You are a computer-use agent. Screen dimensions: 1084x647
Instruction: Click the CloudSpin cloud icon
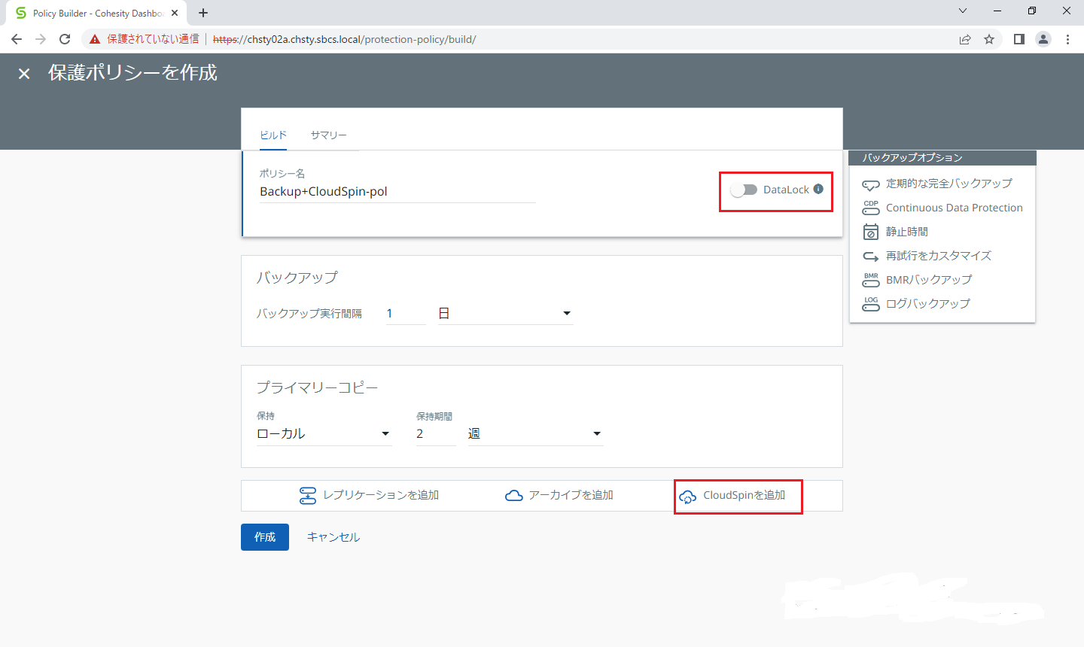point(687,497)
